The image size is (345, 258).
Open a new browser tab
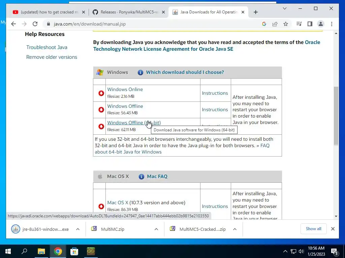(x=255, y=12)
